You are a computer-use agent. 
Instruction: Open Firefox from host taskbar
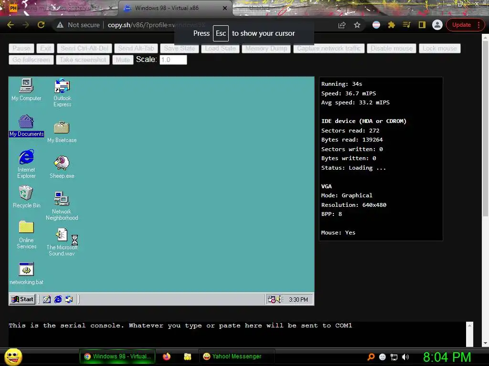[x=167, y=356]
